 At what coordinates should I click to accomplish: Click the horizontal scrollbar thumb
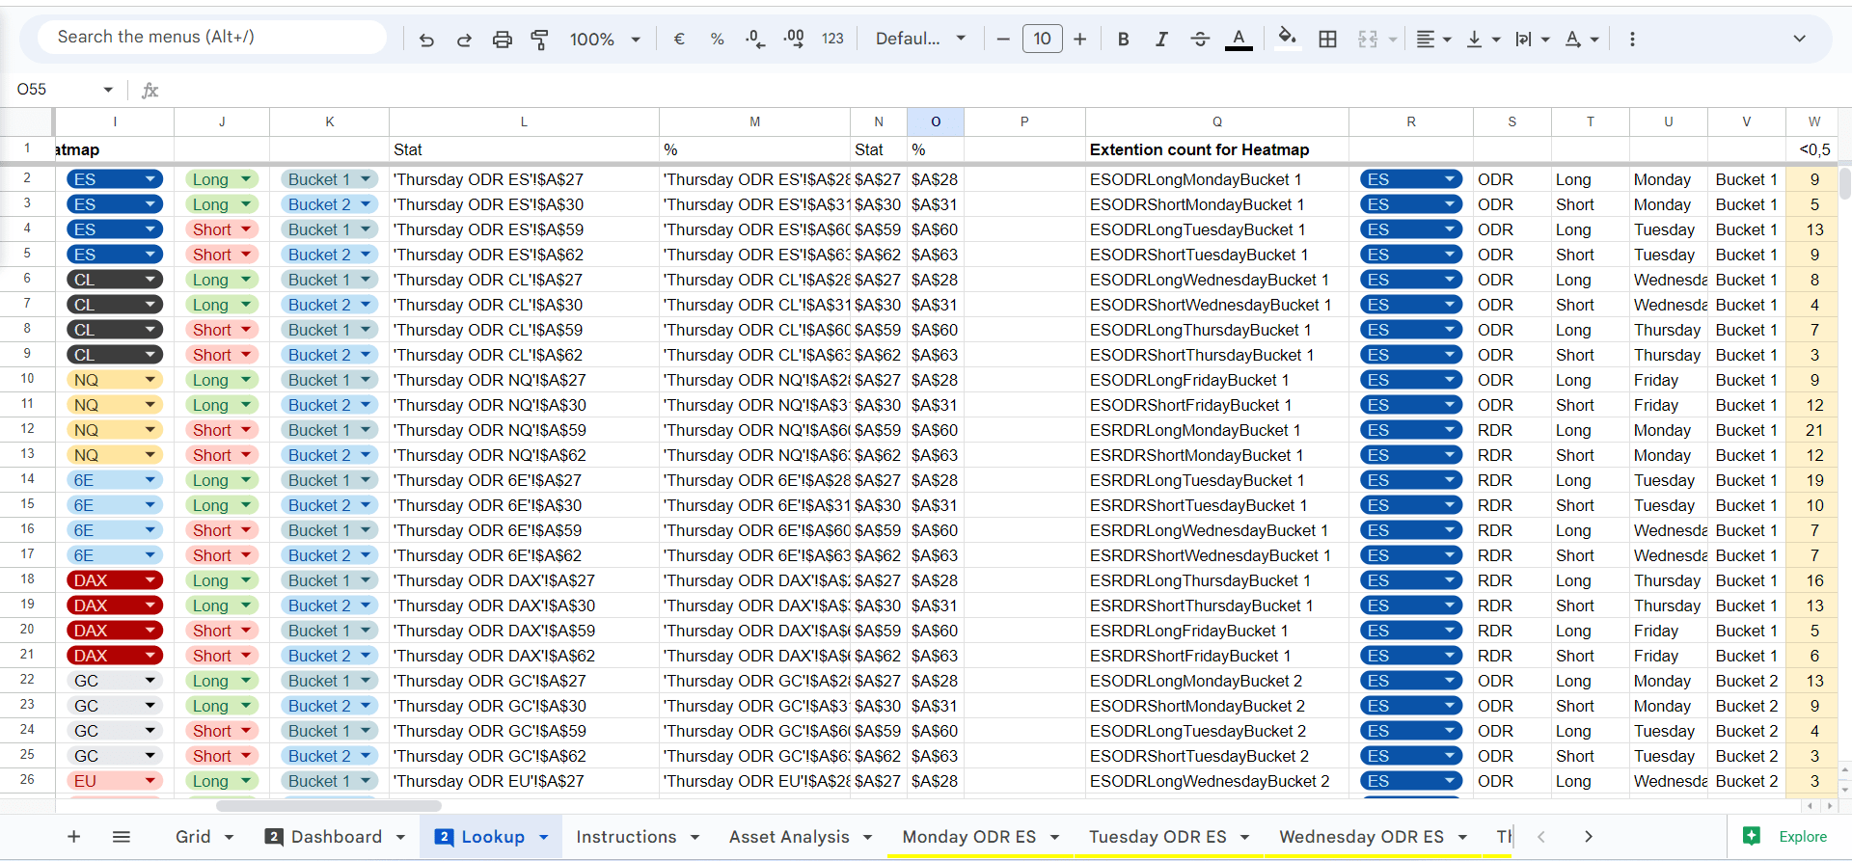coord(329,806)
